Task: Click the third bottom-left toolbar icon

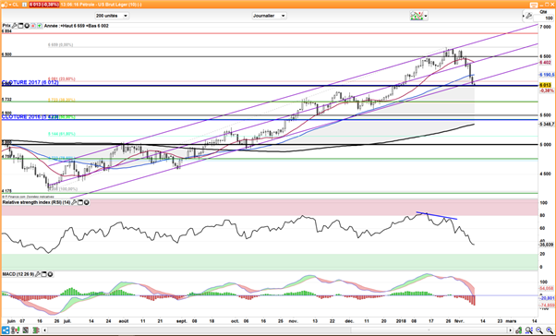Action: click(26, 330)
